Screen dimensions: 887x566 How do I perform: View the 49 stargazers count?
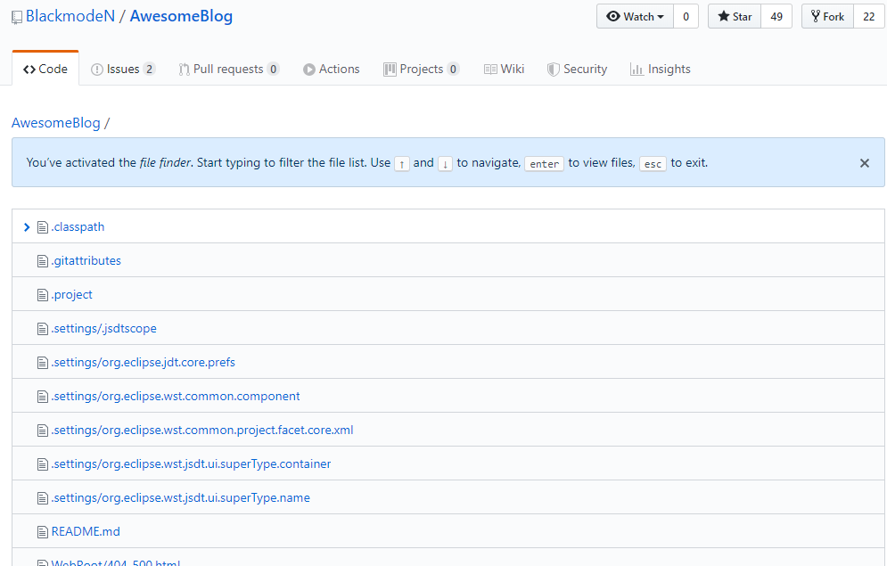[776, 16]
